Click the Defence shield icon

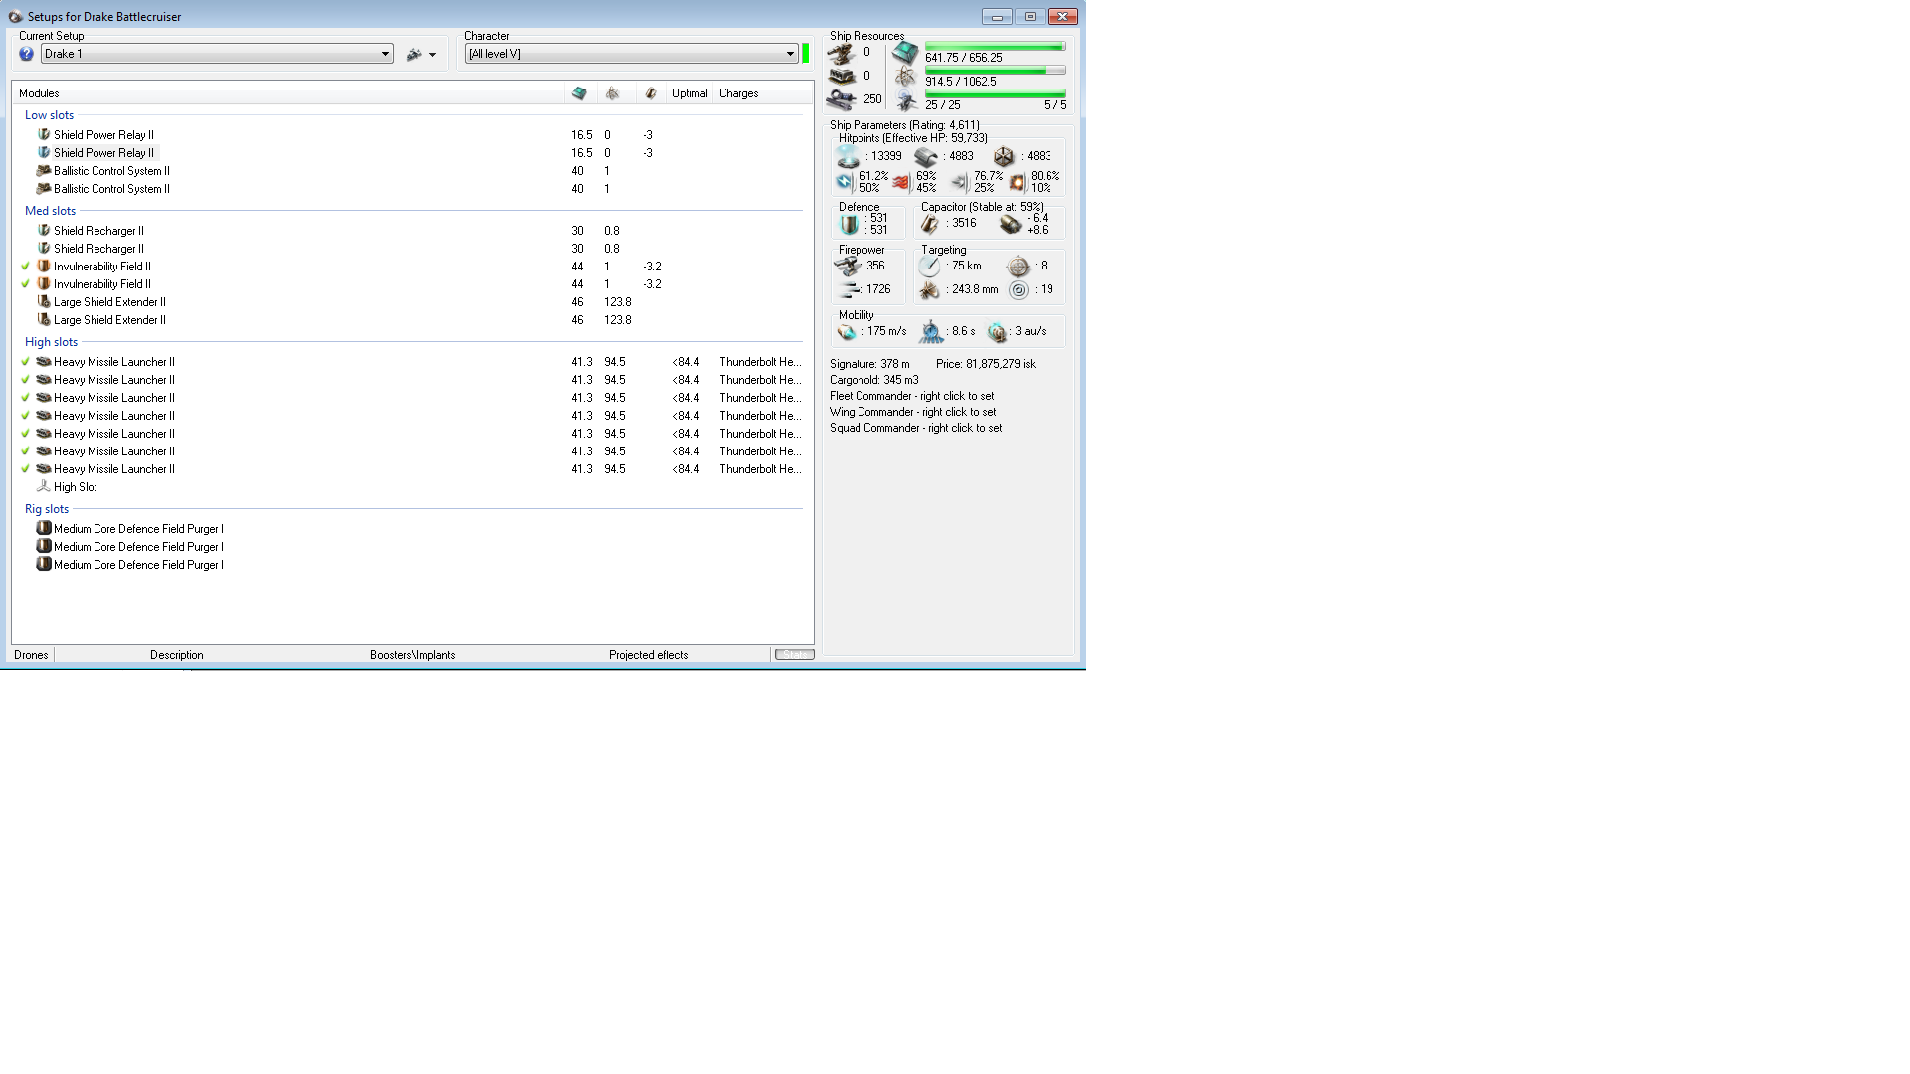[849, 224]
